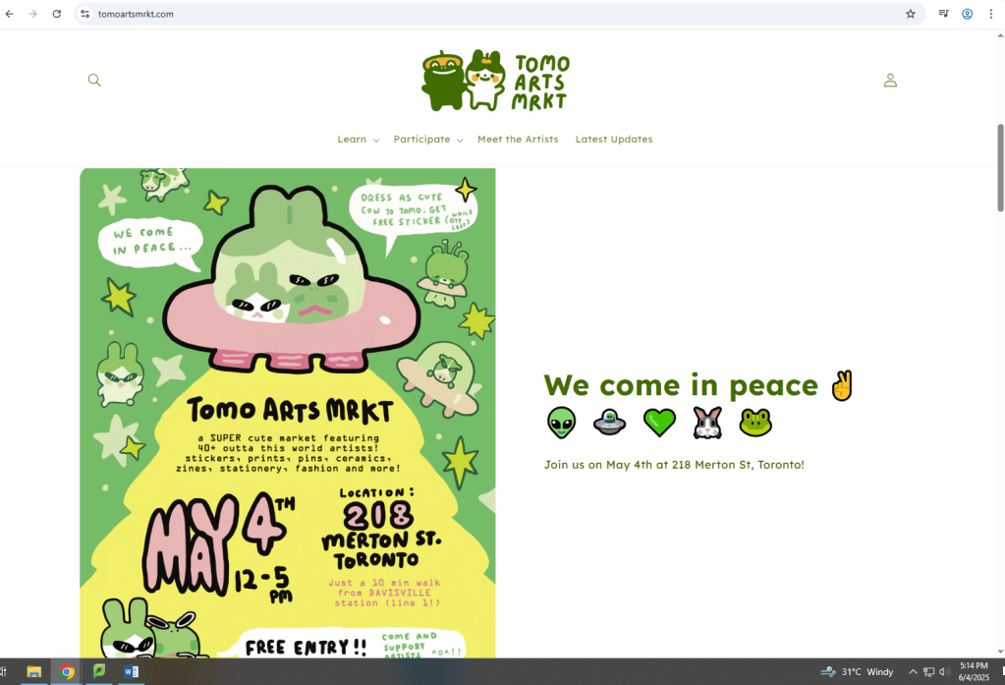
Task: Open the weather widget showing 31°C Windy
Action: coord(858,672)
